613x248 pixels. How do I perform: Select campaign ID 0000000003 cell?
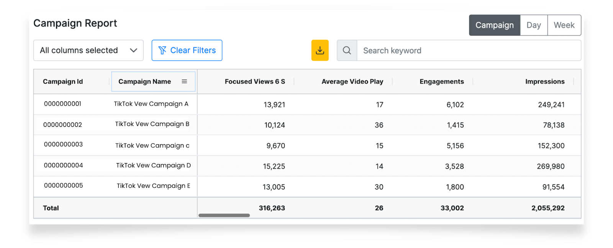point(63,145)
